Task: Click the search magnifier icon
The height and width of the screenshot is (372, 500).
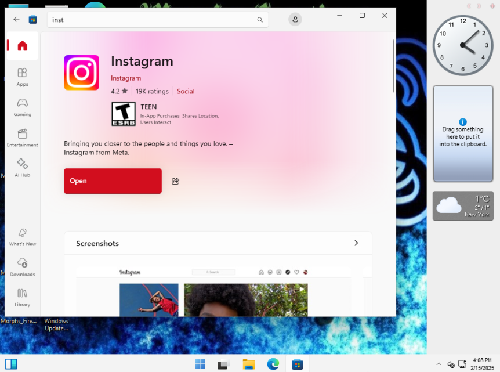Action: tap(260, 20)
